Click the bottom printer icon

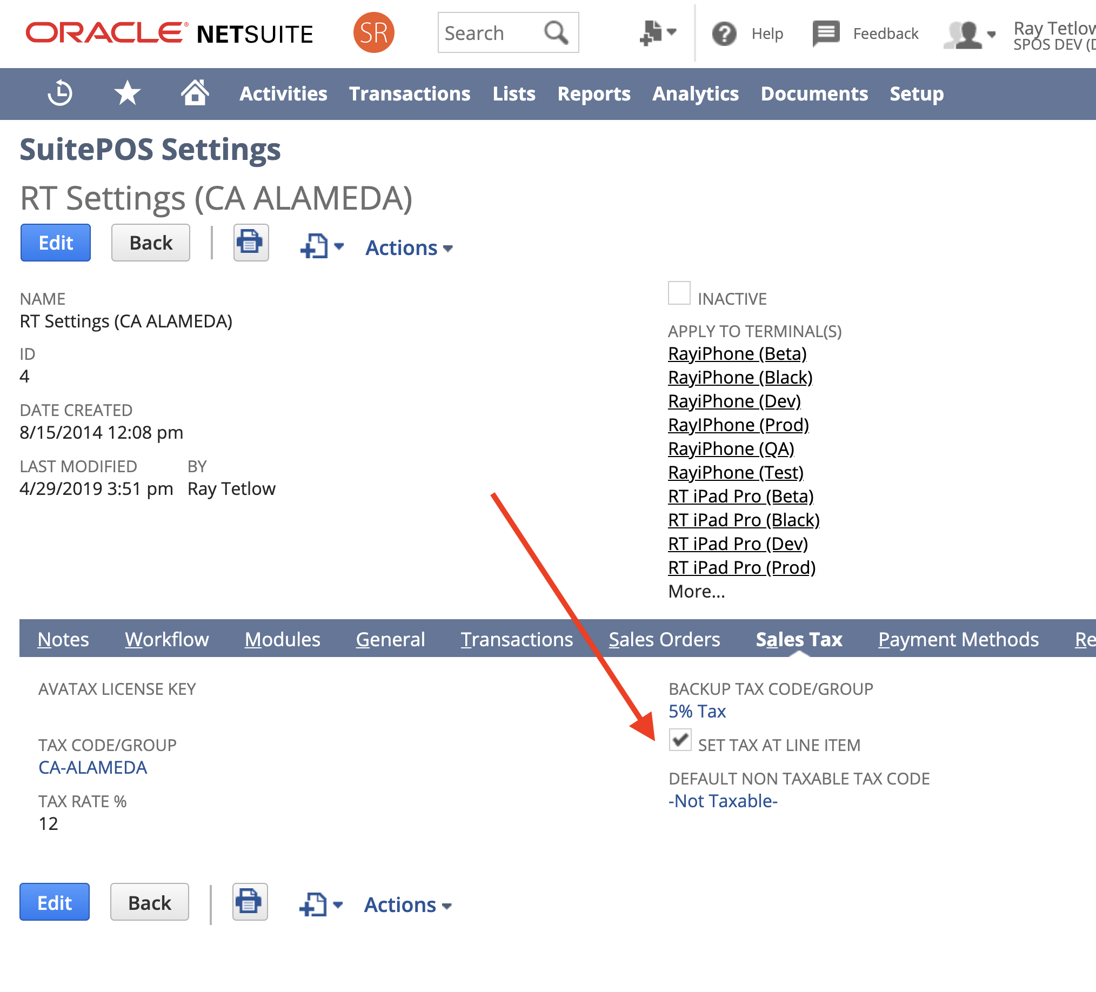(x=250, y=902)
